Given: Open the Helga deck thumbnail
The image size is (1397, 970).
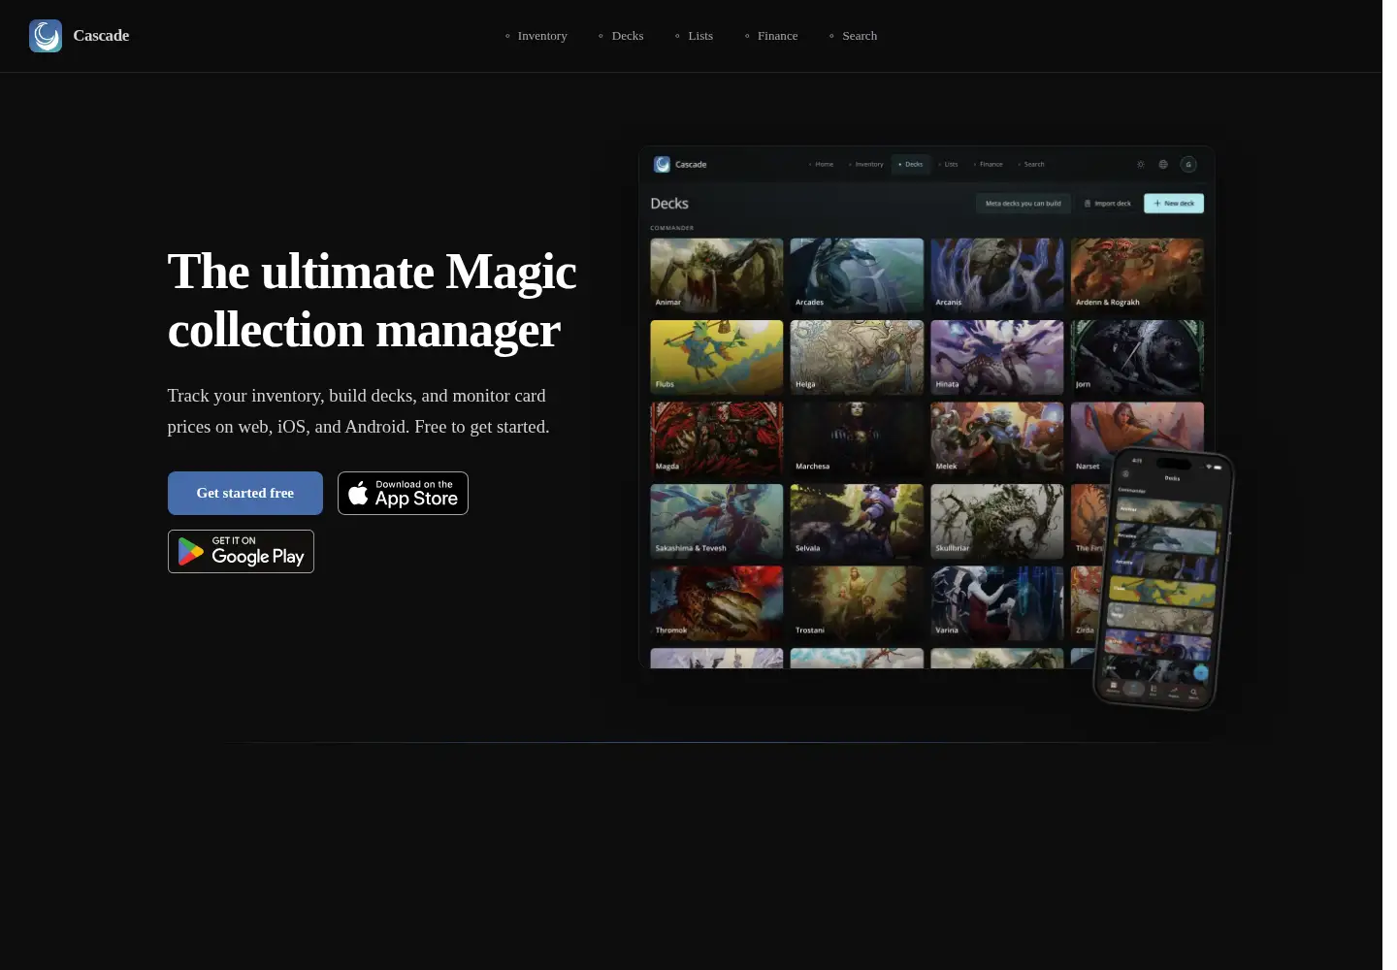Looking at the screenshot, I should tap(857, 357).
